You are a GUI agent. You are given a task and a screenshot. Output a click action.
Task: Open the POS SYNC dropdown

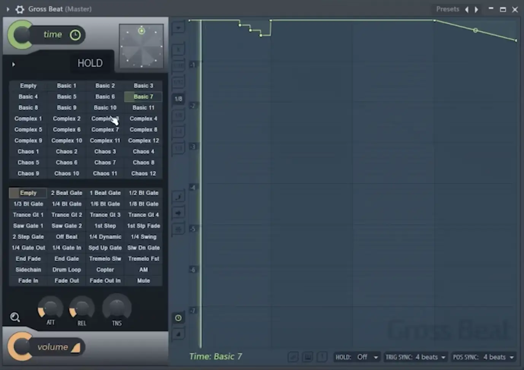pyautogui.click(x=483, y=357)
